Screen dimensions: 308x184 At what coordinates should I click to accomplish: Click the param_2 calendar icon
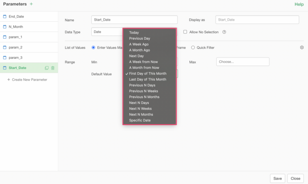pos(5,47)
